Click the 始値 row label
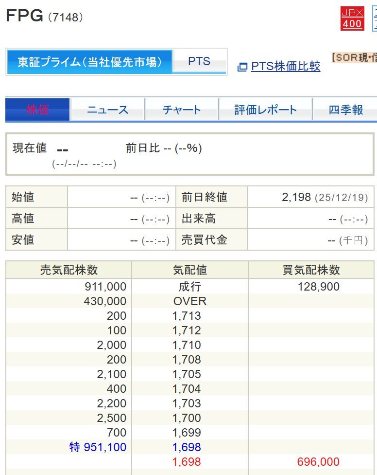 coord(23,197)
